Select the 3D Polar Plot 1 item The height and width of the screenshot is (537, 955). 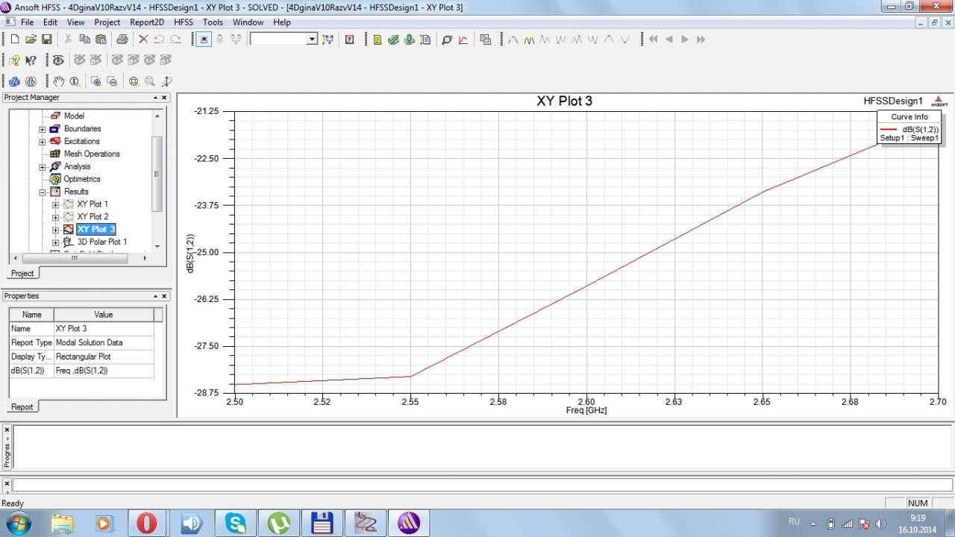click(x=101, y=242)
